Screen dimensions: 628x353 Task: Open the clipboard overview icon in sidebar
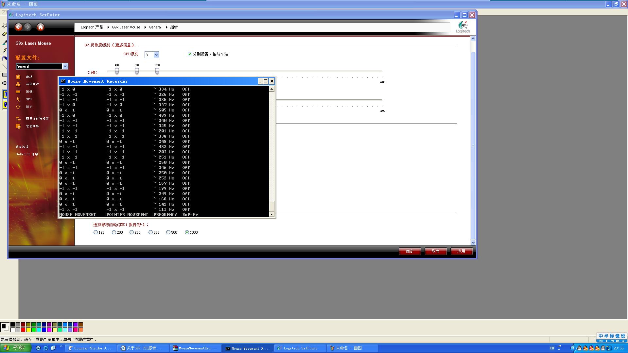(18, 77)
